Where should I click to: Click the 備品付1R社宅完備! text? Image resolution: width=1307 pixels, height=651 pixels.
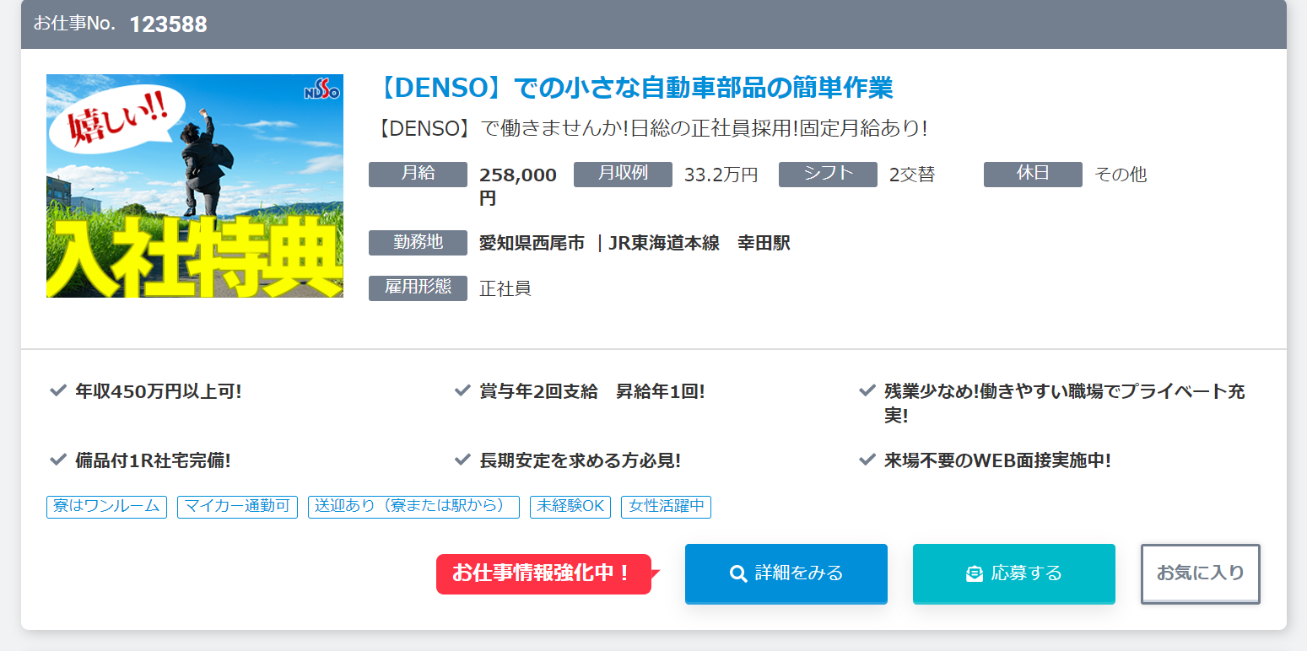coord(153,460)
